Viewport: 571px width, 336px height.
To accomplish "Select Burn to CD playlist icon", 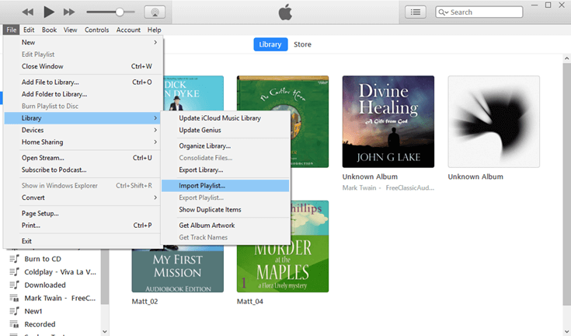I will (14, 259).
